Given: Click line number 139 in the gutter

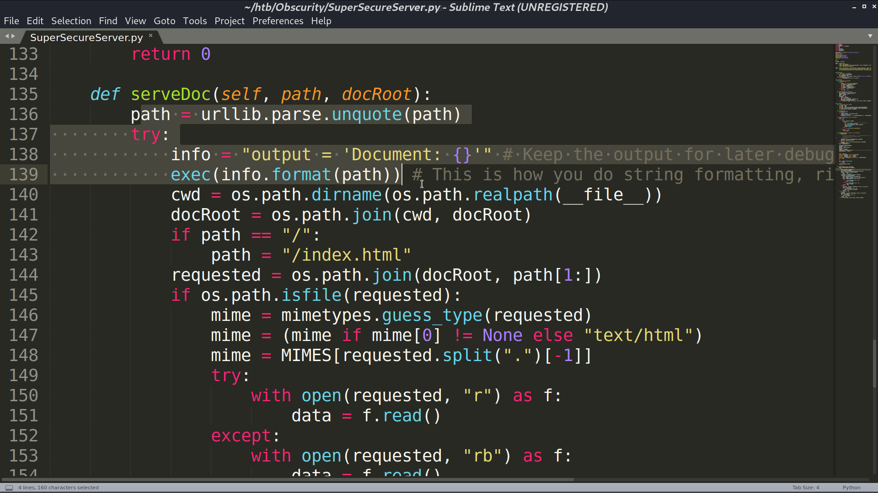Looking at the screenshot, I should pos(24,175).
